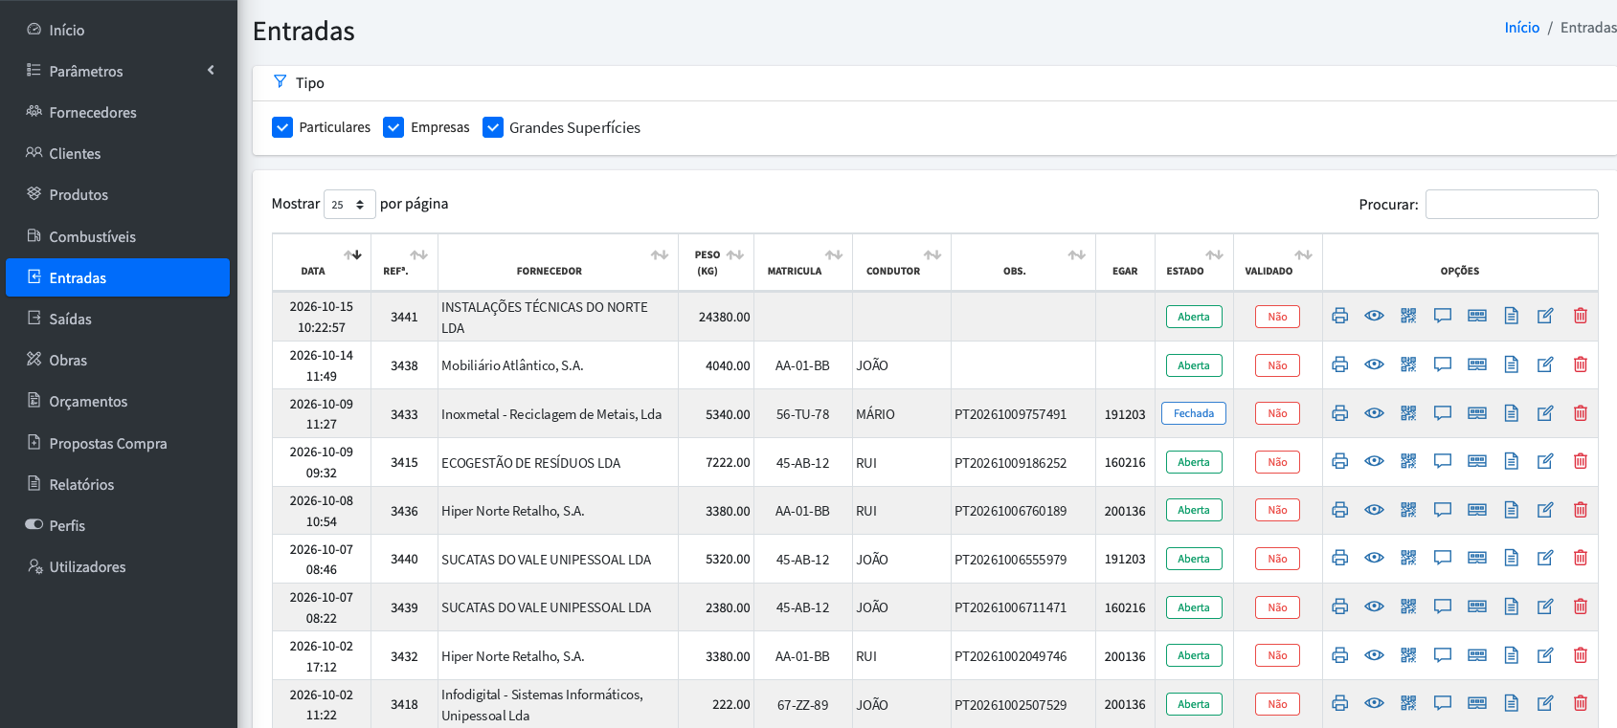
Task: View entry 3440 with the eye icon
Action: pos(1374,558)
